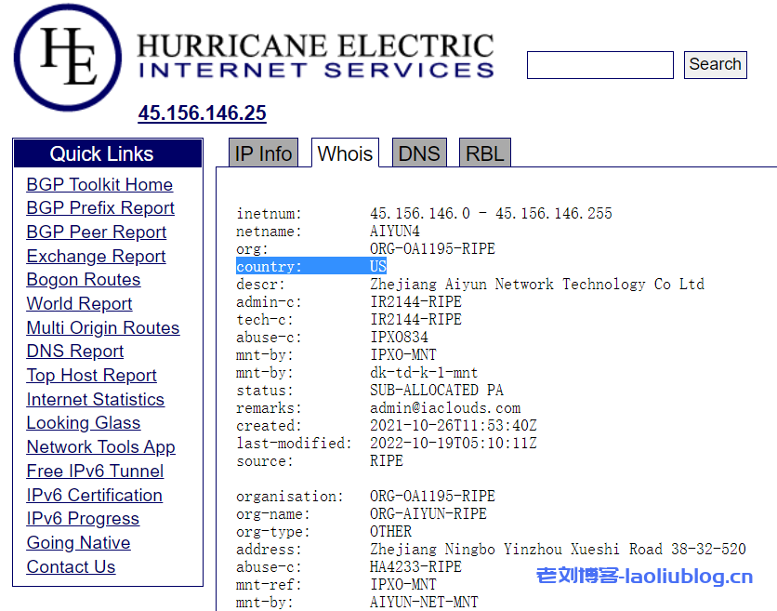The width and height of the screenshot is (777, 611).
Task: Click the search input field
Action: click(599, 65)
